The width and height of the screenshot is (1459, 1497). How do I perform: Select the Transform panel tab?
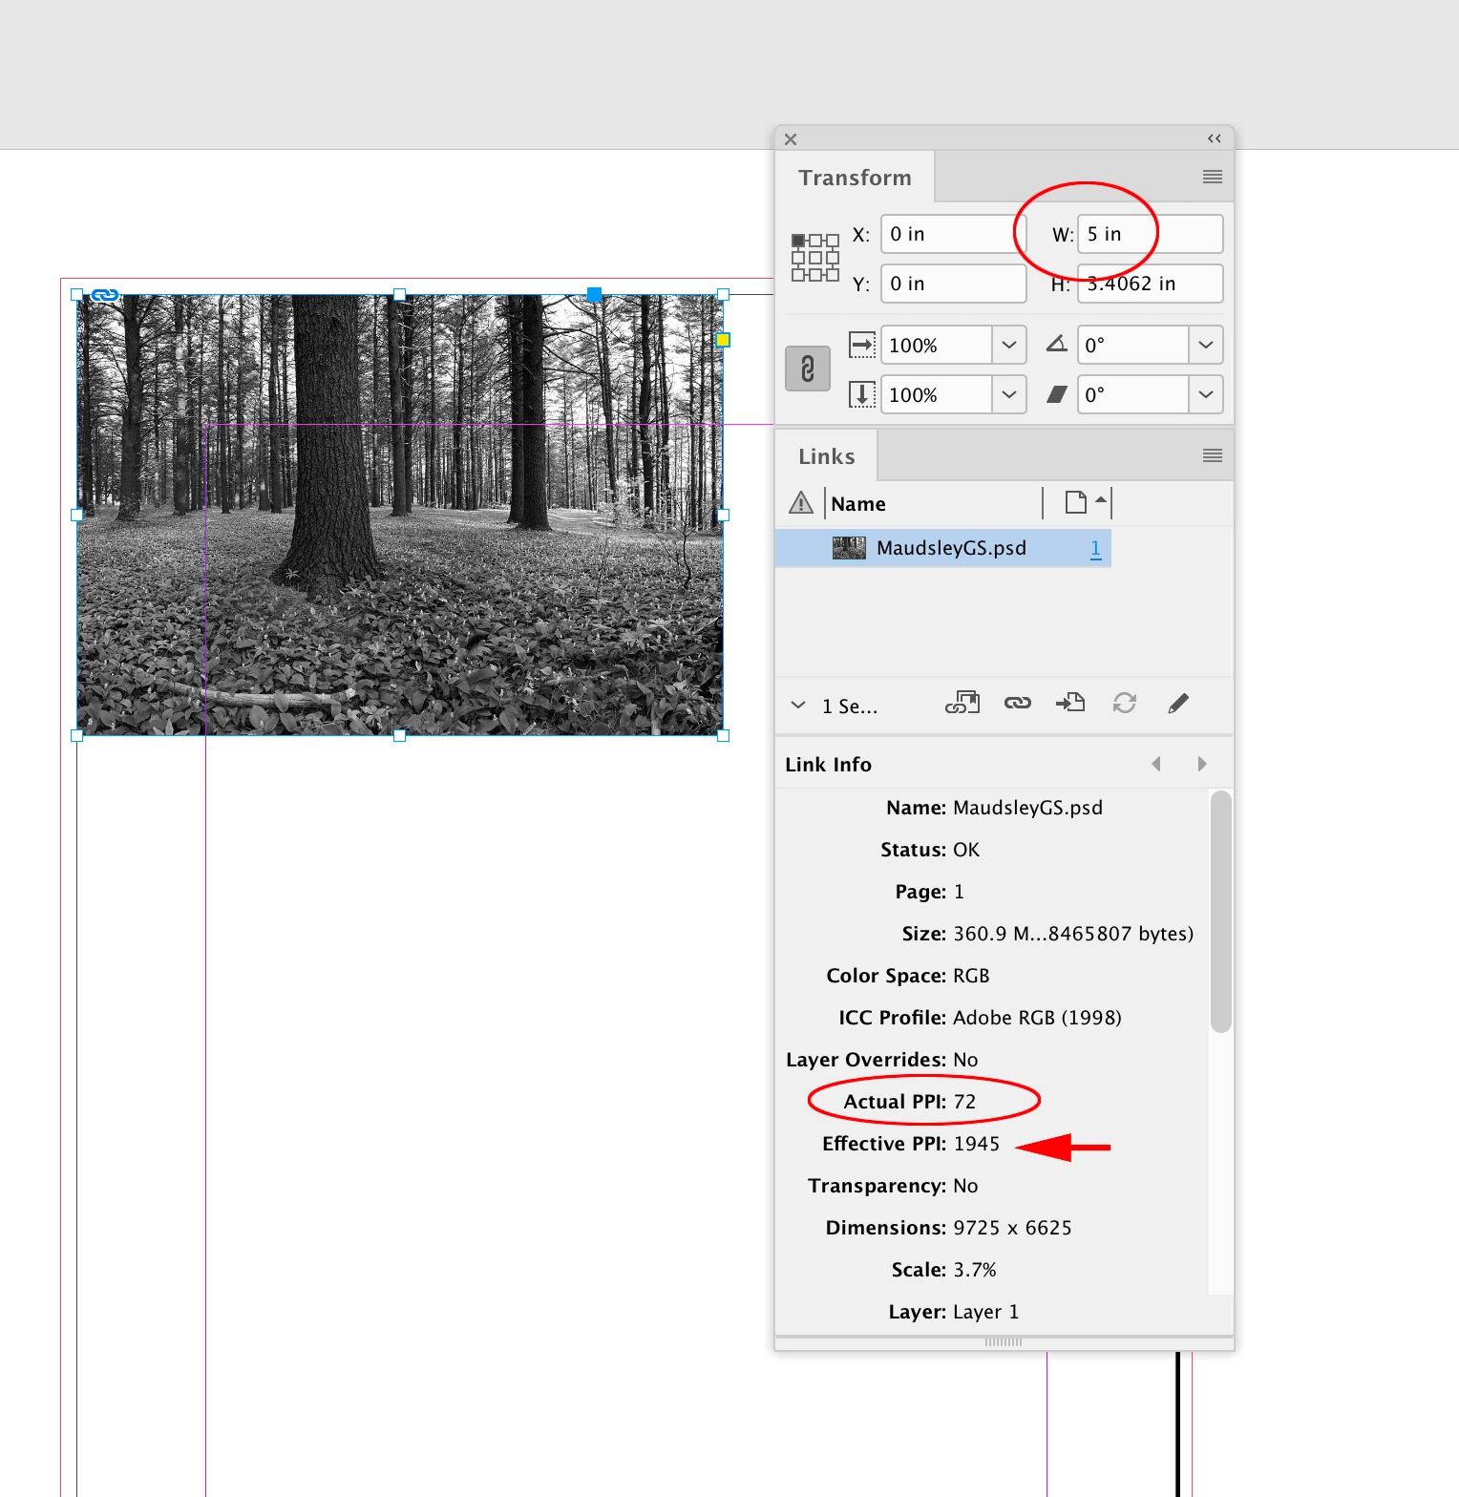(855, 178)
